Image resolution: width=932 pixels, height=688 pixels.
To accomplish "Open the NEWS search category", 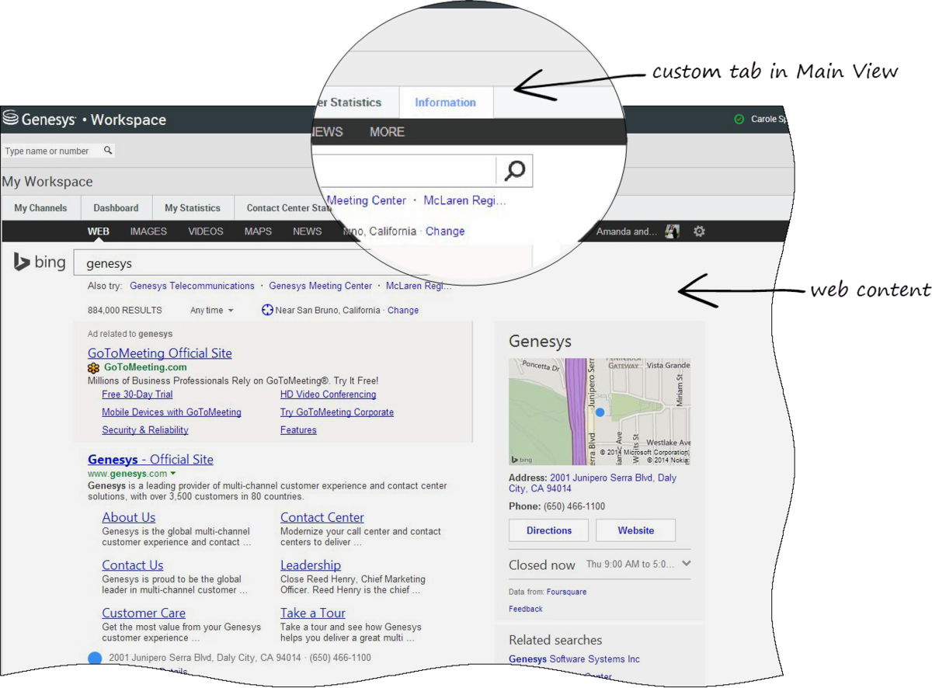I will tap(308, 231).
